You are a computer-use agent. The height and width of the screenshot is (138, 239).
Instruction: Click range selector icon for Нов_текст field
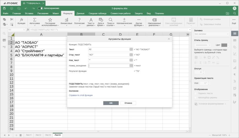click(x=131, y=60)
